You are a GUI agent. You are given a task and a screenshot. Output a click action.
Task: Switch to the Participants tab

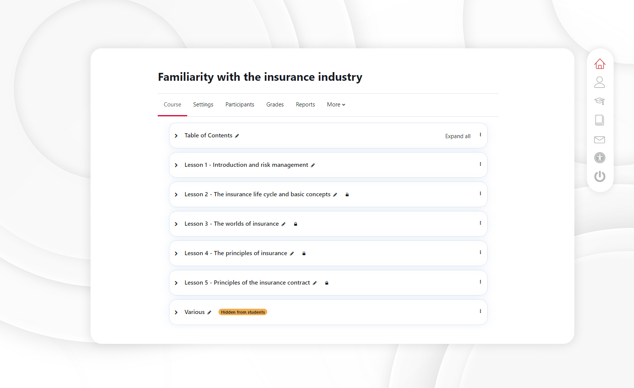pos(240,105)
